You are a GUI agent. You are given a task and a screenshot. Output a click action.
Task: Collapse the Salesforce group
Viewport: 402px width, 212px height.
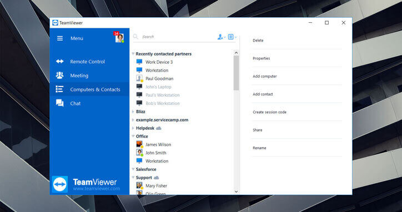click(x=133, y=169)
